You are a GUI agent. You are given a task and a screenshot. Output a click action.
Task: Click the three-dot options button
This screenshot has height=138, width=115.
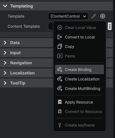point(110,26)
